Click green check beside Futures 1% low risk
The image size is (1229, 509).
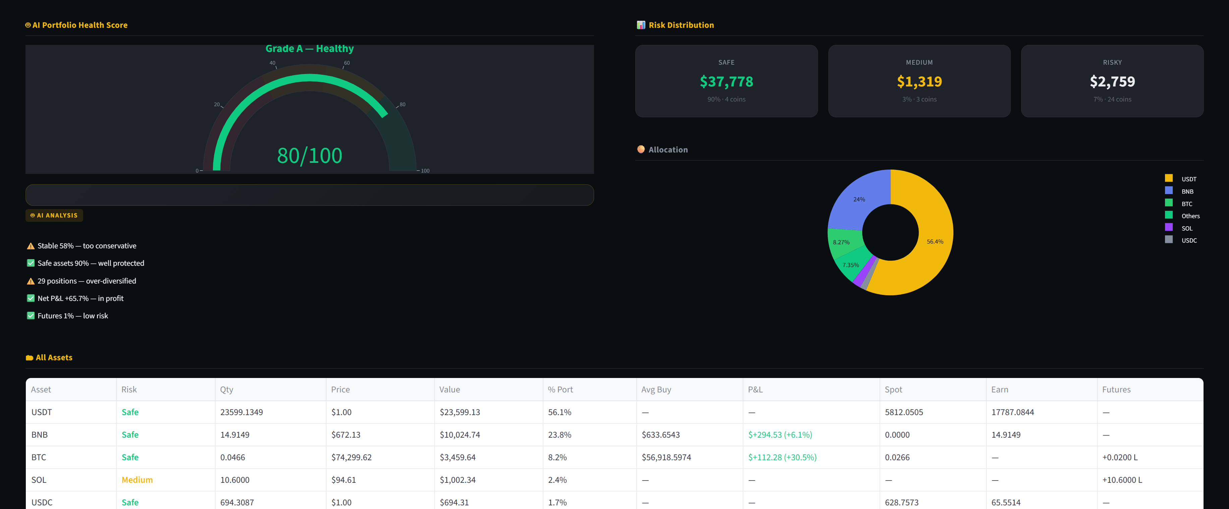pyautogui.click(x=31, y=316)
